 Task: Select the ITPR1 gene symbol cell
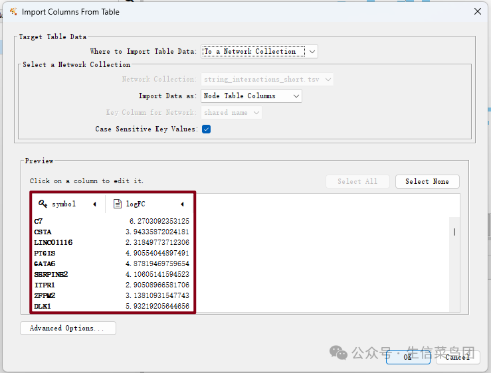point(45,285)
